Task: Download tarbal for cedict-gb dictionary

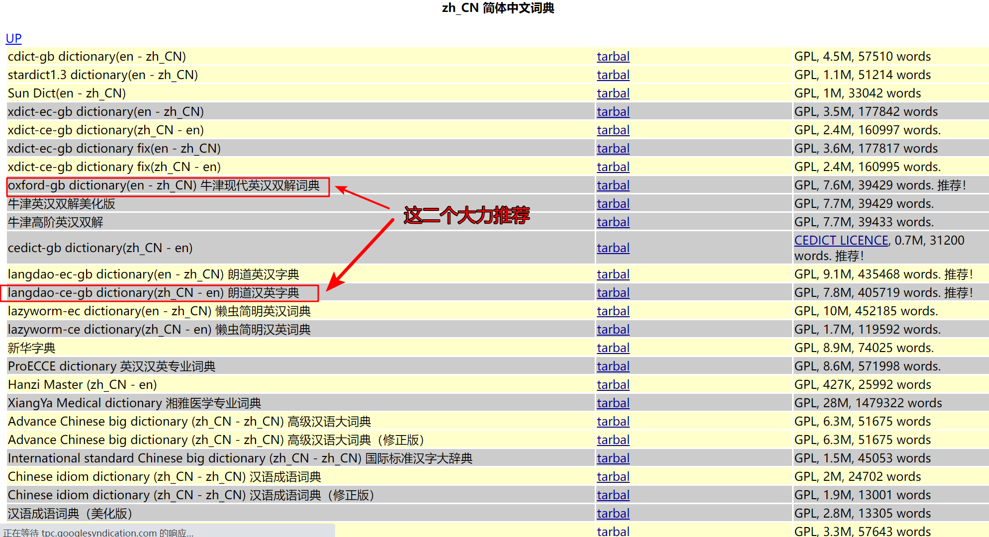Action: (613, 248)
